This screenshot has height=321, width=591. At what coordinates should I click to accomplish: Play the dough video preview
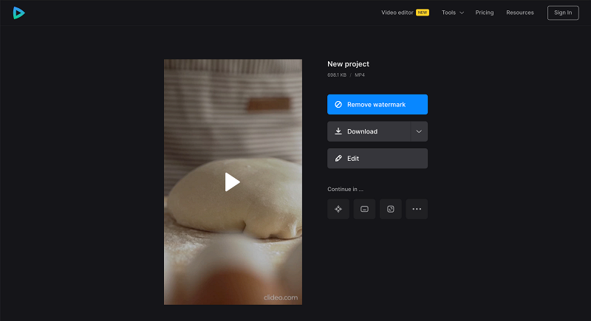(232, 182)
